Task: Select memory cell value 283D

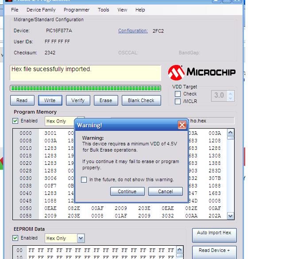Action: pyautogui.click(x=215, y=171)
